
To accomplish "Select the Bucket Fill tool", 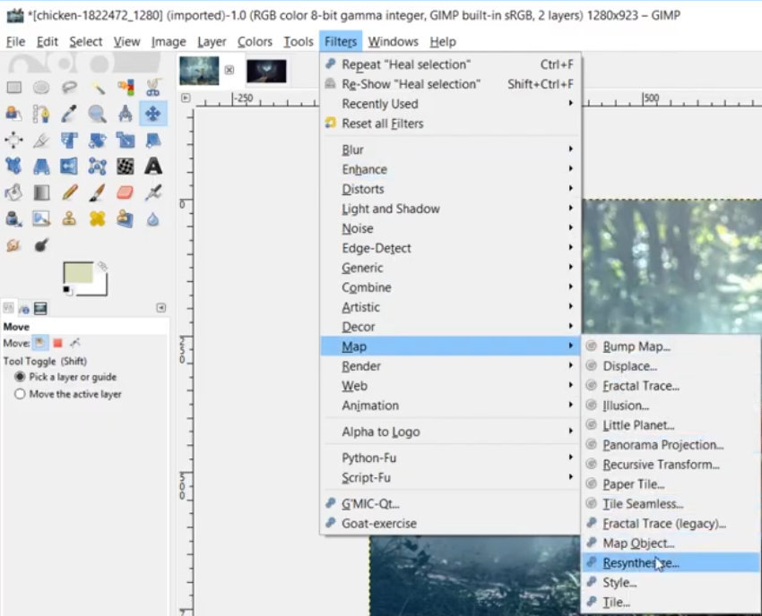I will 13,192.
